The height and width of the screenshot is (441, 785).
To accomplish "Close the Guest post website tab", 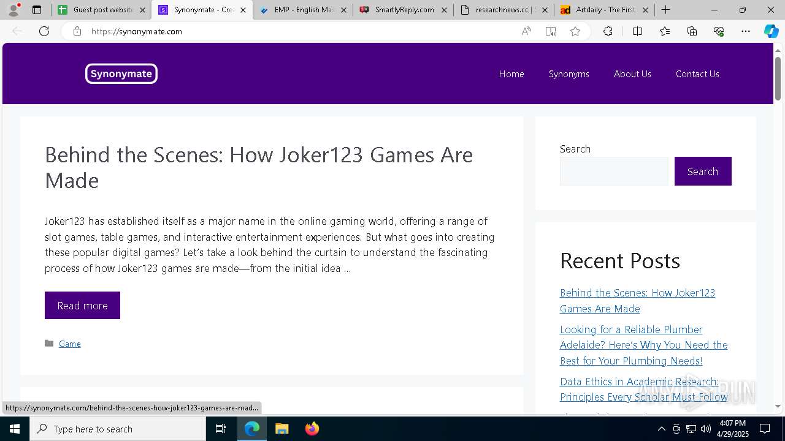I will pyautogui.click(x=142, y=10).
